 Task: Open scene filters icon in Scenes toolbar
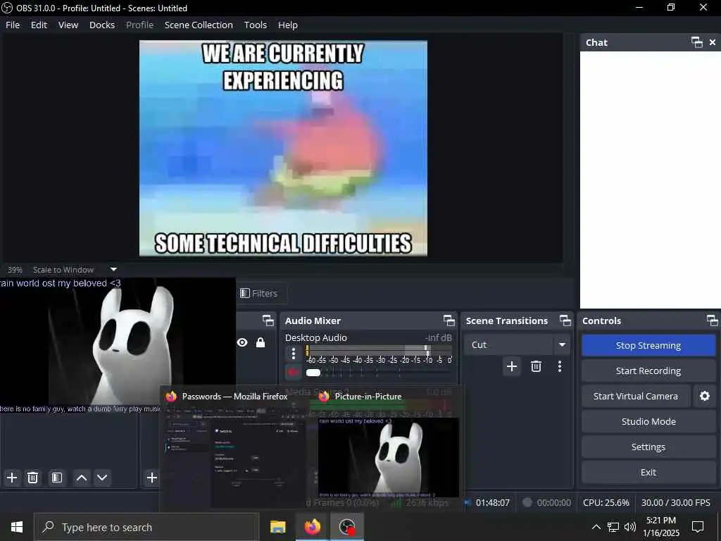pos(57,478)
